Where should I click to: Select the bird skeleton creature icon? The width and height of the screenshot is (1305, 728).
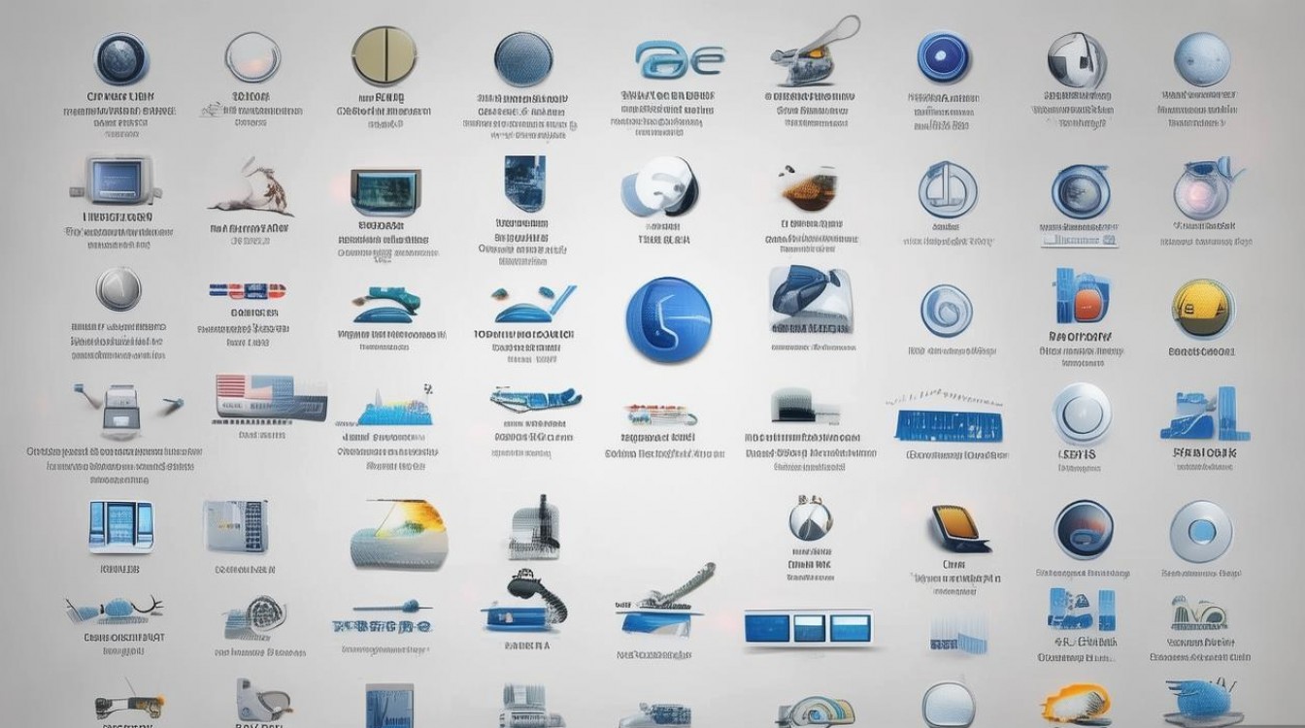click(x=251, y=189)
